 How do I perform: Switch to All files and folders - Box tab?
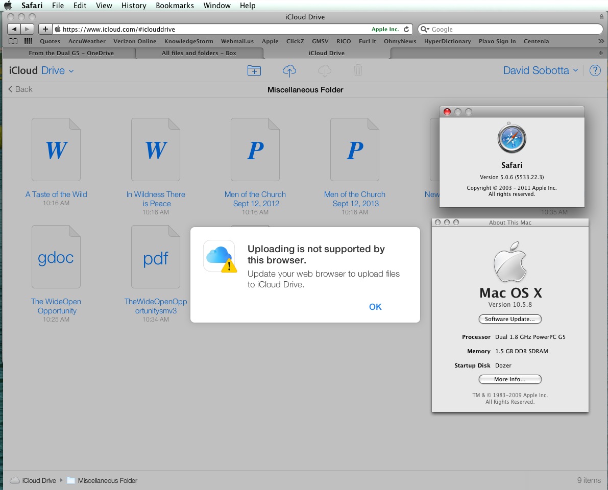[199, 53]
